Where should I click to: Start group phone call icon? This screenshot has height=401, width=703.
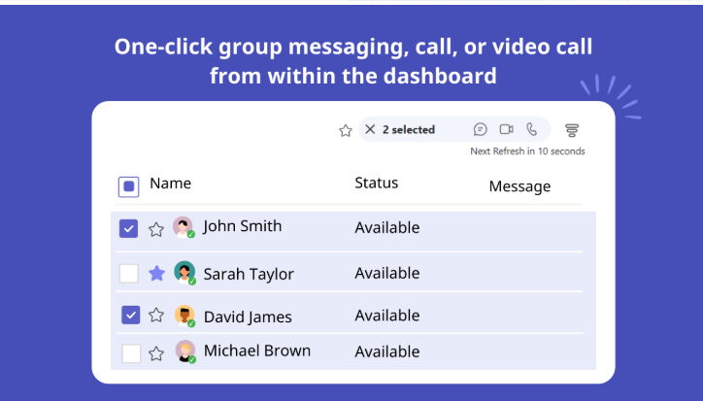[532, 129]
